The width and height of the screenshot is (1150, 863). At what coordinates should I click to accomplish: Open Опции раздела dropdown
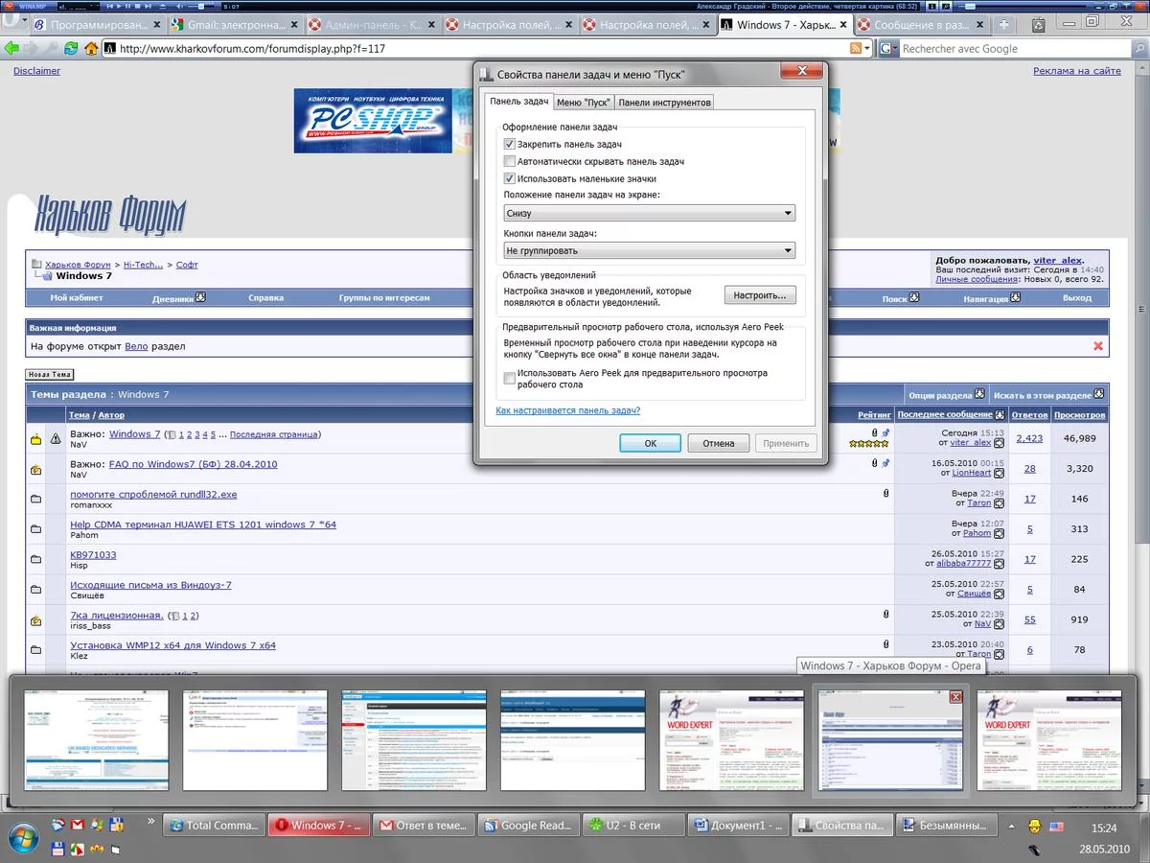(x=946, y=394)
